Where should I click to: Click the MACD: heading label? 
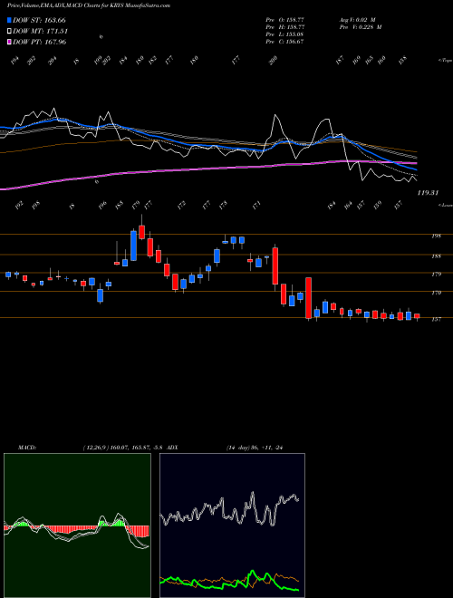(x=27, y=448)
